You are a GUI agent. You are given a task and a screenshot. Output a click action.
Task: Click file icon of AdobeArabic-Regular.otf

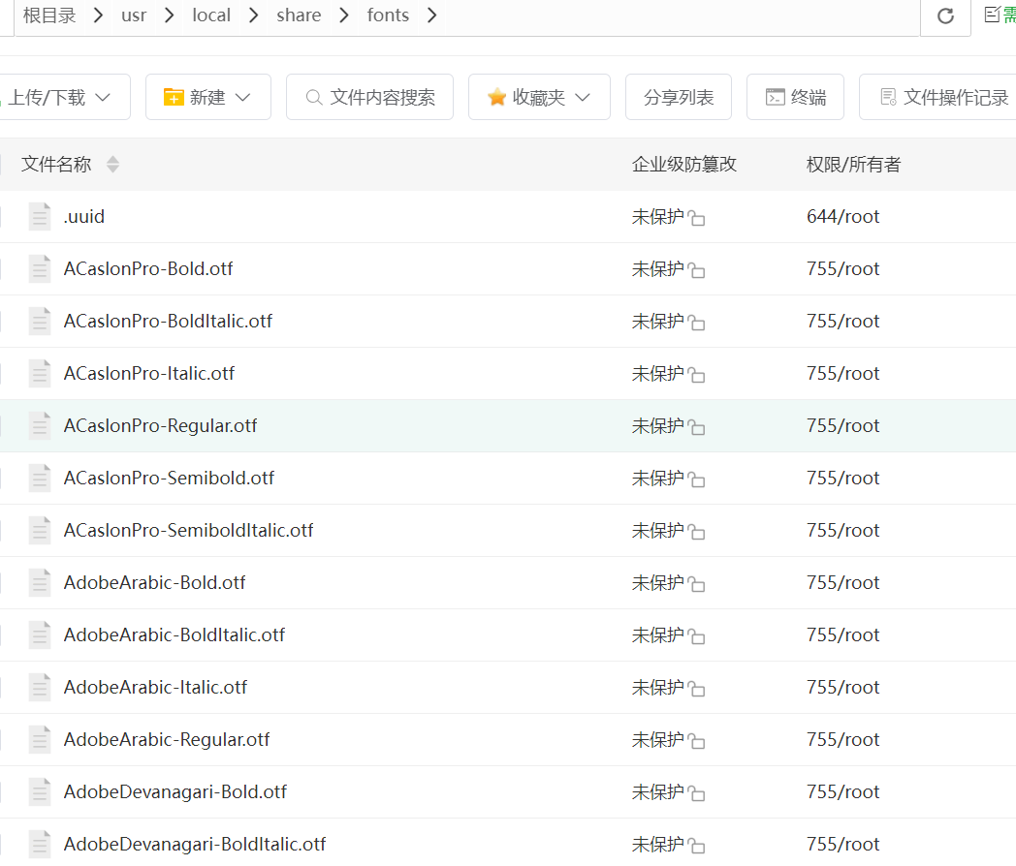[x=40, y=740]
